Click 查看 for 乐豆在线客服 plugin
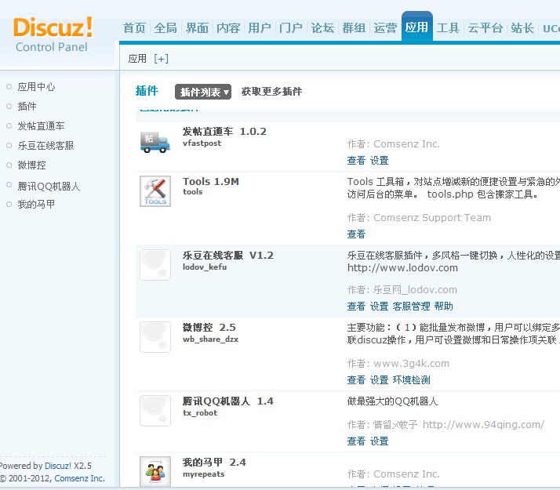This screenshot has height=490, width=560. click(x=356, y=307)
